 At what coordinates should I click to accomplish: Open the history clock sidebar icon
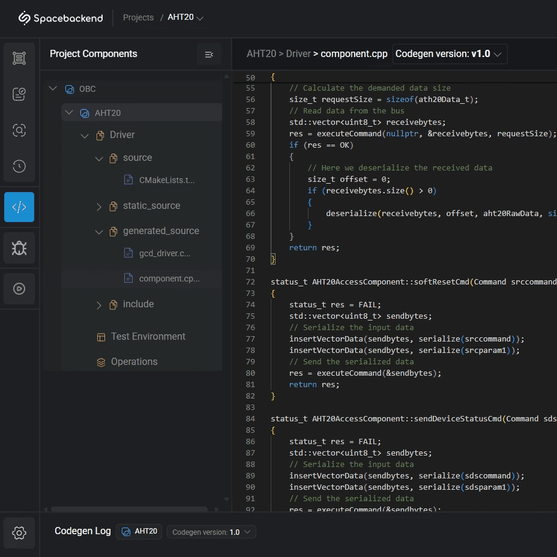(x=19, y=166)
